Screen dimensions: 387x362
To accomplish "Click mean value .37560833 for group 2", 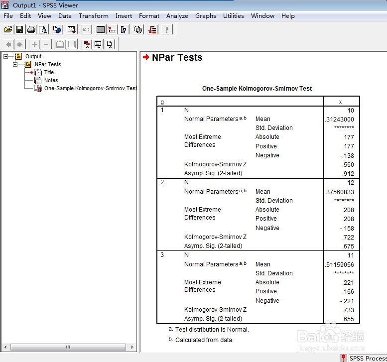I will [x=340, y=192].
